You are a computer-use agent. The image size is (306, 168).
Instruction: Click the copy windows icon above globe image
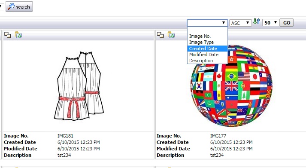161,35
